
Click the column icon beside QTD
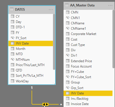tap(13, 70)
